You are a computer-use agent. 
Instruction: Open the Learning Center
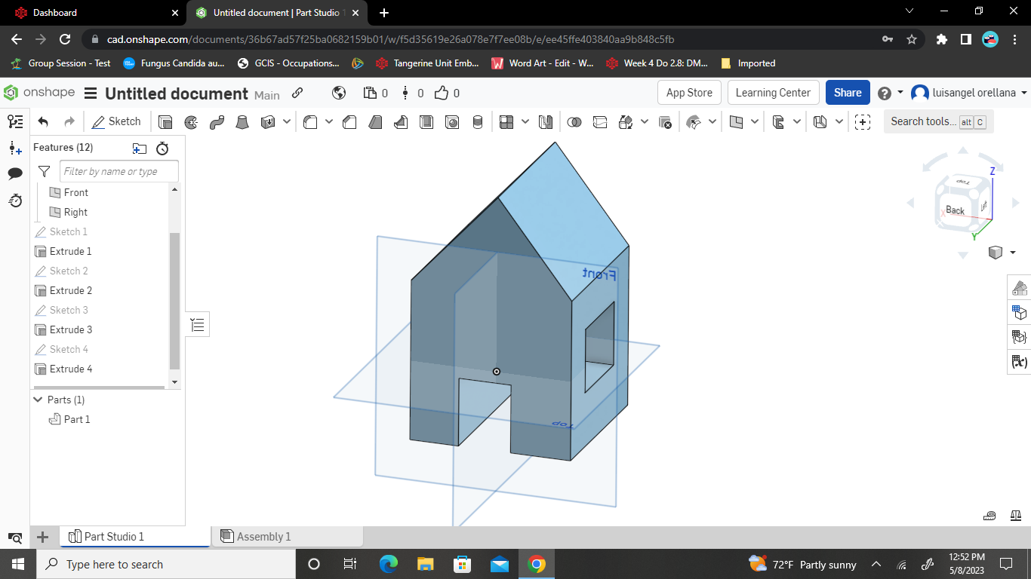773,92
